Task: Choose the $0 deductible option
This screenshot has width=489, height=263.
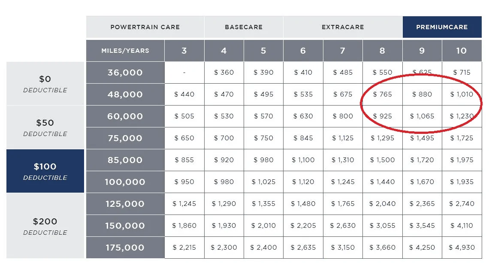Action: pos(45,84)
